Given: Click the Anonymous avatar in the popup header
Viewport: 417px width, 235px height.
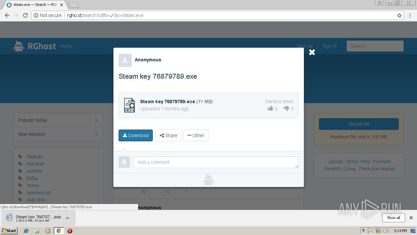Looking at the screenshot, I should [x=125, y=60].
